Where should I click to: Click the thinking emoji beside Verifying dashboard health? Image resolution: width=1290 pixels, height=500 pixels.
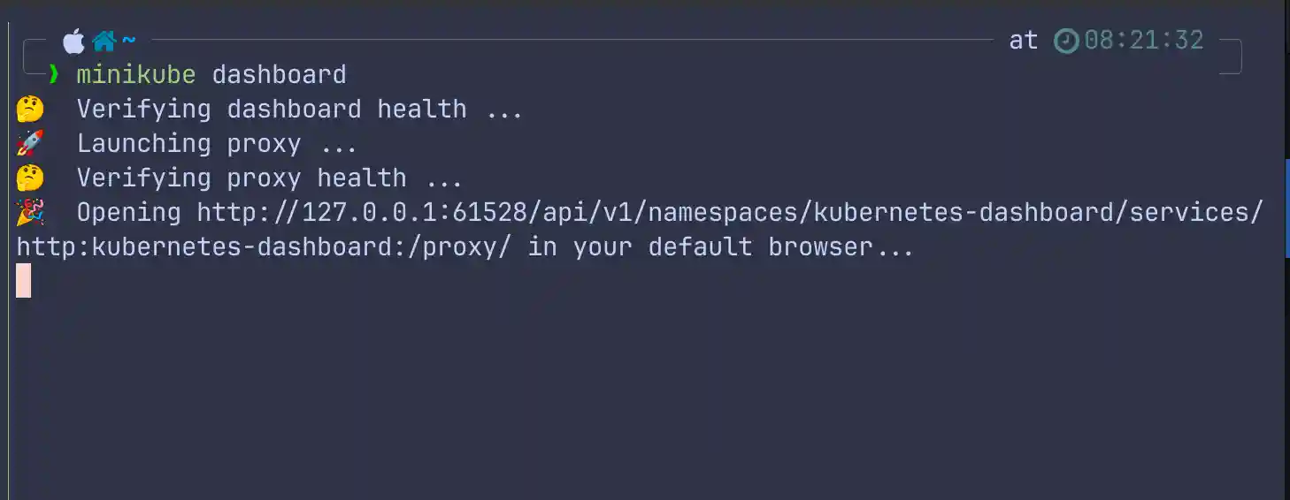pyautogui.click(x=29, y=109)
